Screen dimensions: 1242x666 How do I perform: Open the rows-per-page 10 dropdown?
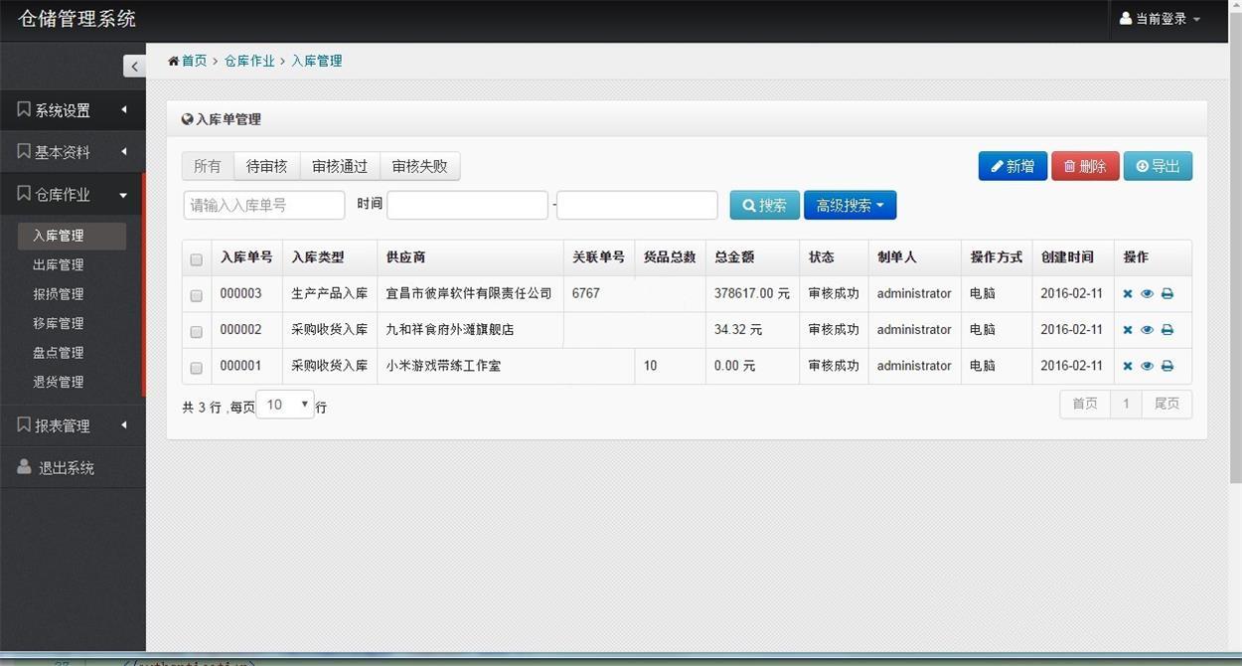click(285, 405)
